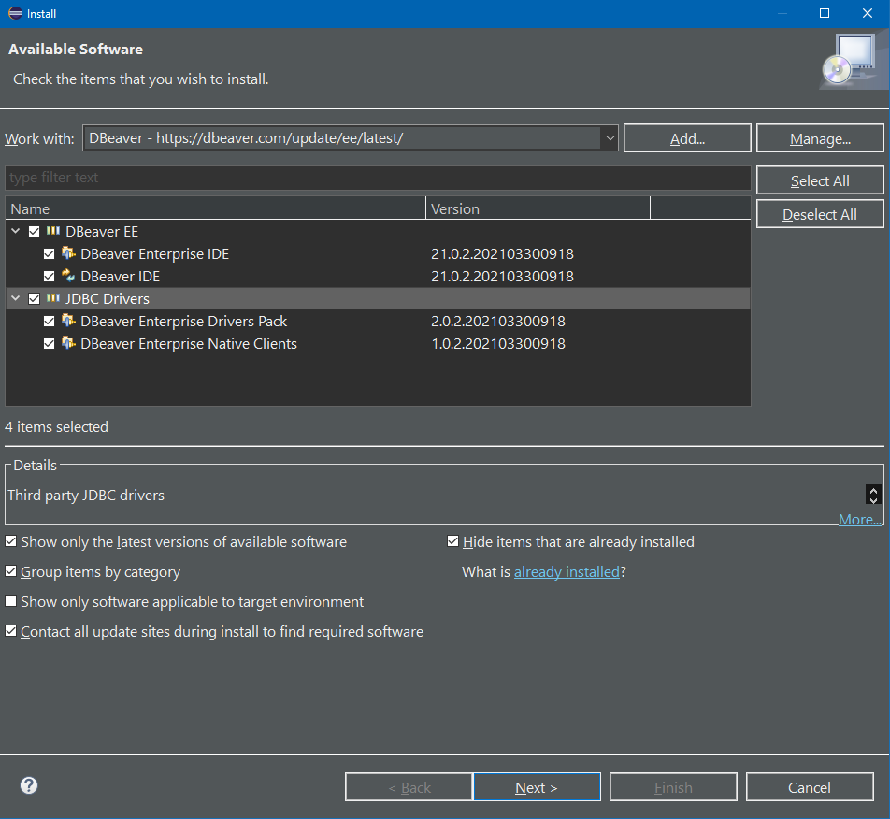Click the Work with URL text field
The height and width of the screenshot is (819, 890).
click(342, 138)
